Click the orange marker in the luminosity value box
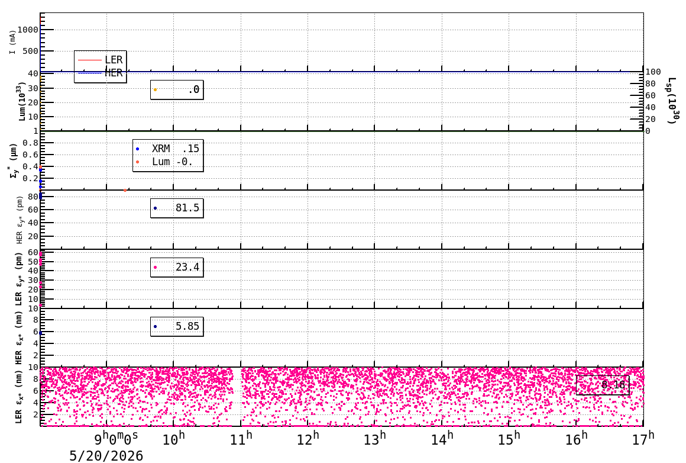The image size is (686, 463). point(156,90)
